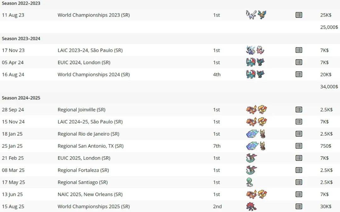Click the Lugia deck sprites for Worlds 2023
The height and width of the screenshot is (212, 340).
coord(256,15)
